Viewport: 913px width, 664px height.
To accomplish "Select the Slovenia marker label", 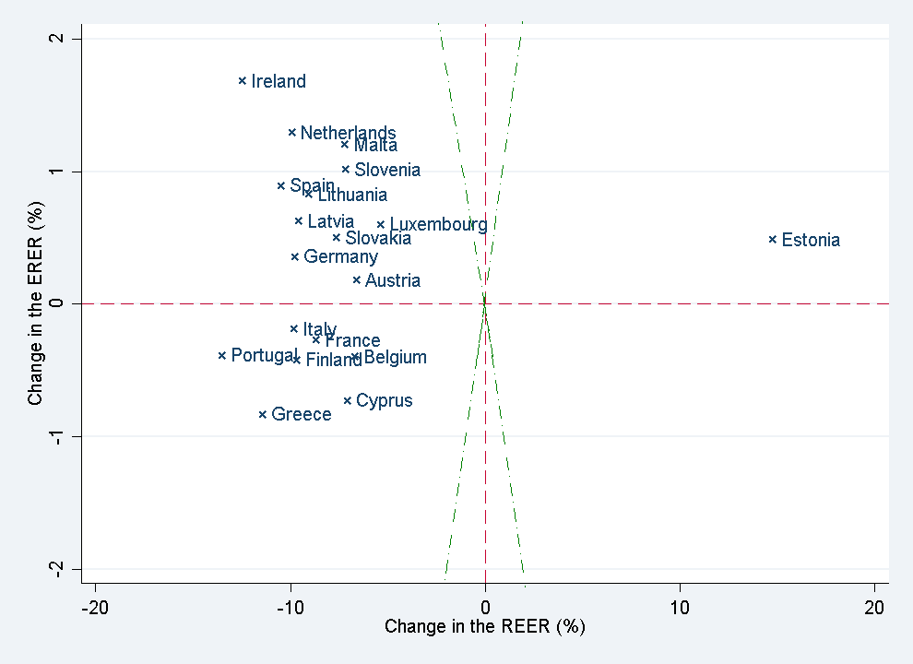I will pyautogui.click(x=387, y=170).
